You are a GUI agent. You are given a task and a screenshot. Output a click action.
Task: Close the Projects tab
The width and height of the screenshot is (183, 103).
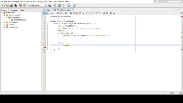pos(9,10)
